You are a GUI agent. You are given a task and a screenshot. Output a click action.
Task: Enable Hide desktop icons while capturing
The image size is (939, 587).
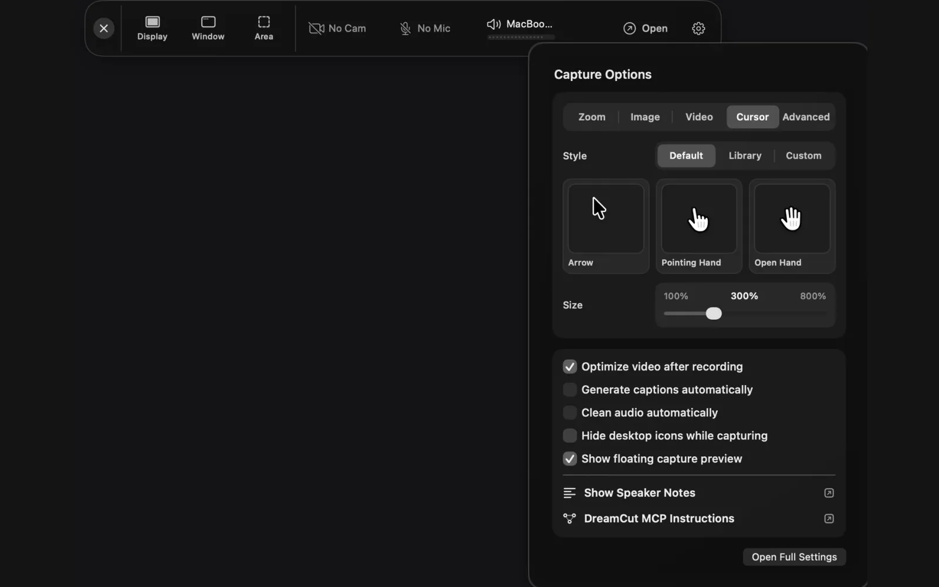pyautogui.click(x=570, y=436)
